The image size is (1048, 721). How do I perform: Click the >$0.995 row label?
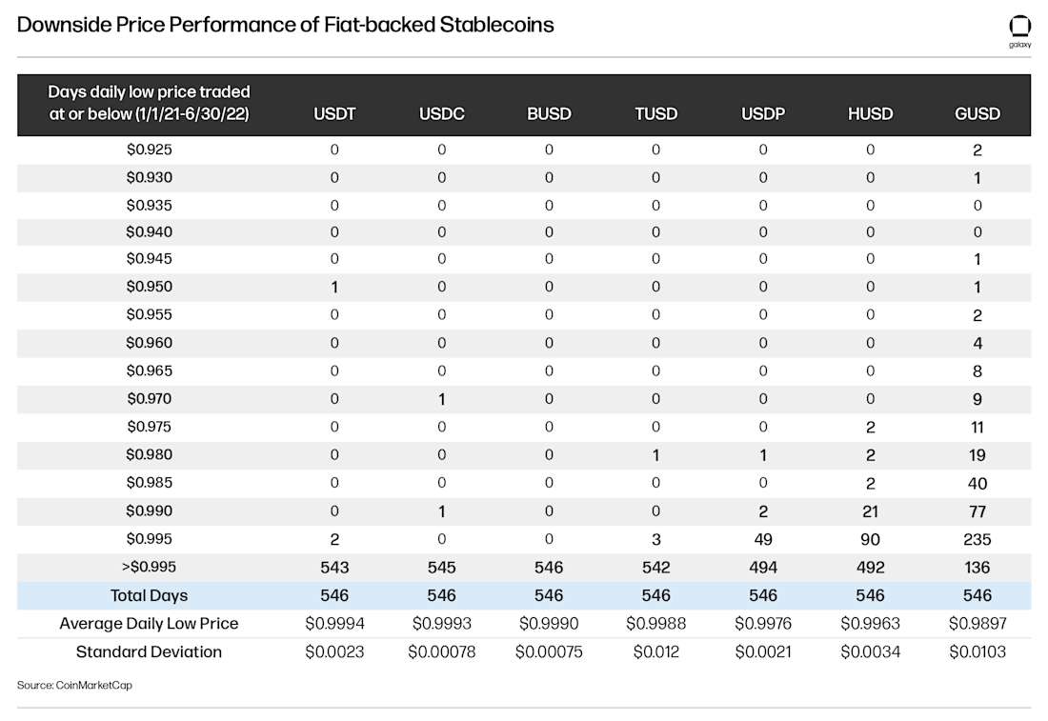click(x=149, y=567)
